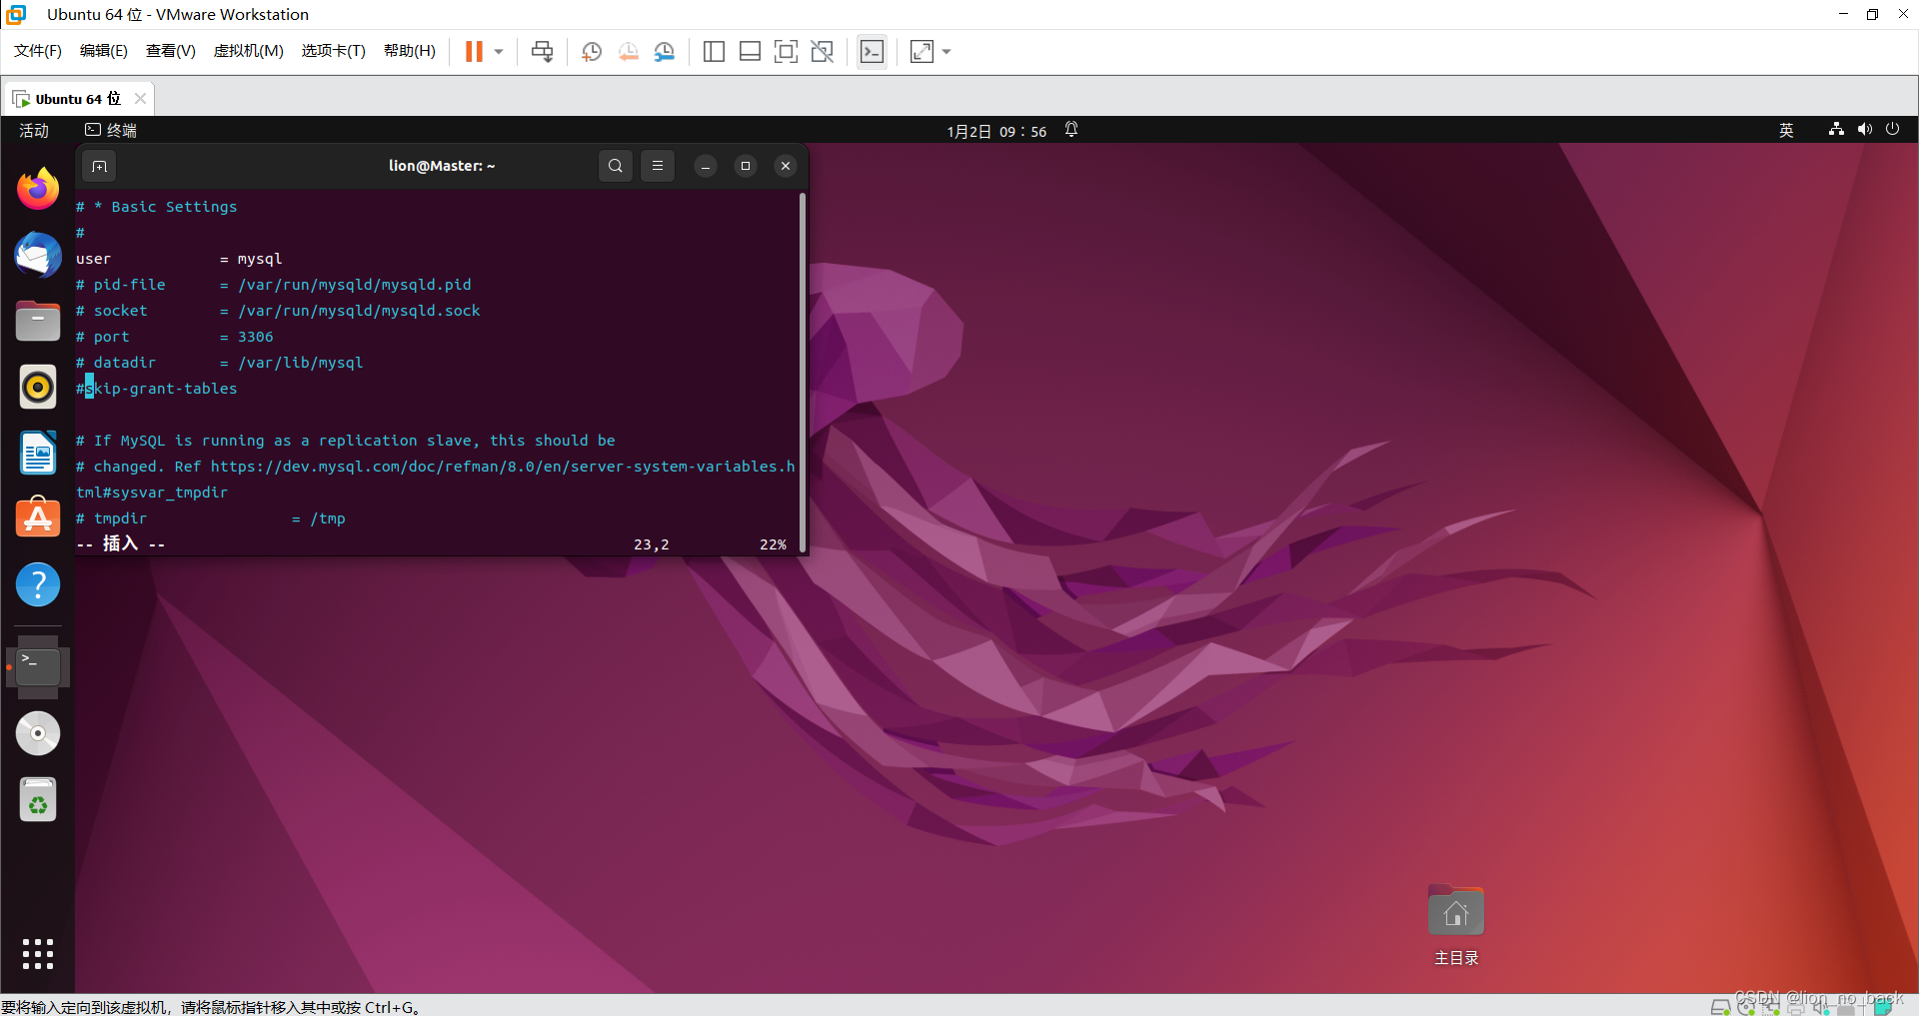Open the power system menu
This screenshot has width=1919, height=1016.
pos(1892,129)
